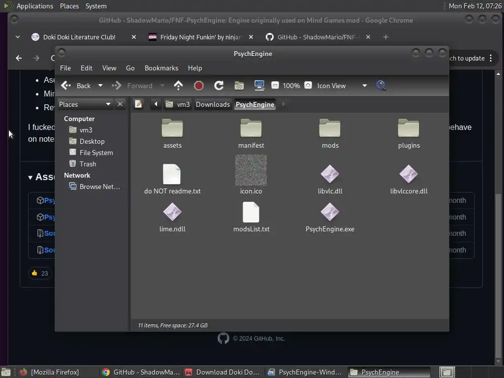Select File System in the sidebar
The image size is (504, 378).
click(x=91, y=153)
